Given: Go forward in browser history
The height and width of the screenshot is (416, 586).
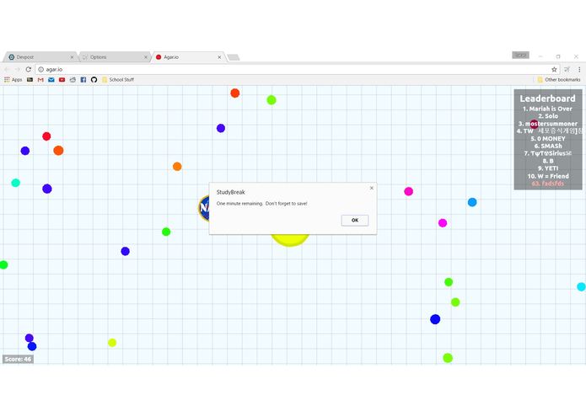Looking at the screenshot, I should pos(18,69).
